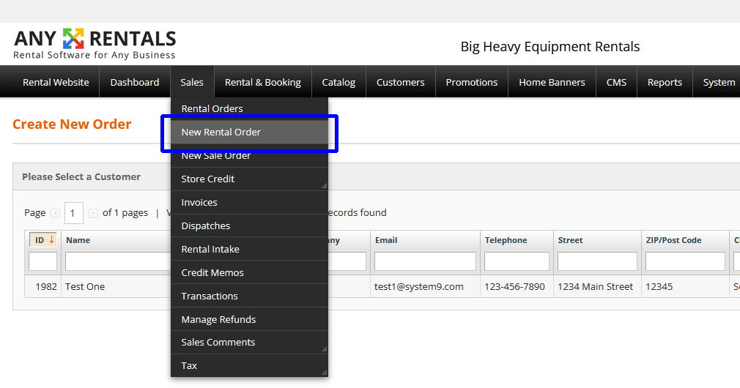Open Rental Orders from Sales menu
The image size is (740, 388).
[x=212, y=109]
